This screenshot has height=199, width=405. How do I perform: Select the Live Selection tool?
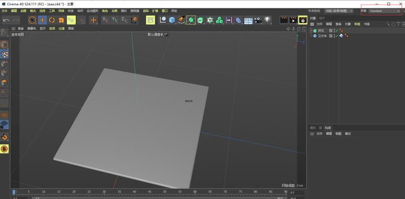(x=32, y=20)
